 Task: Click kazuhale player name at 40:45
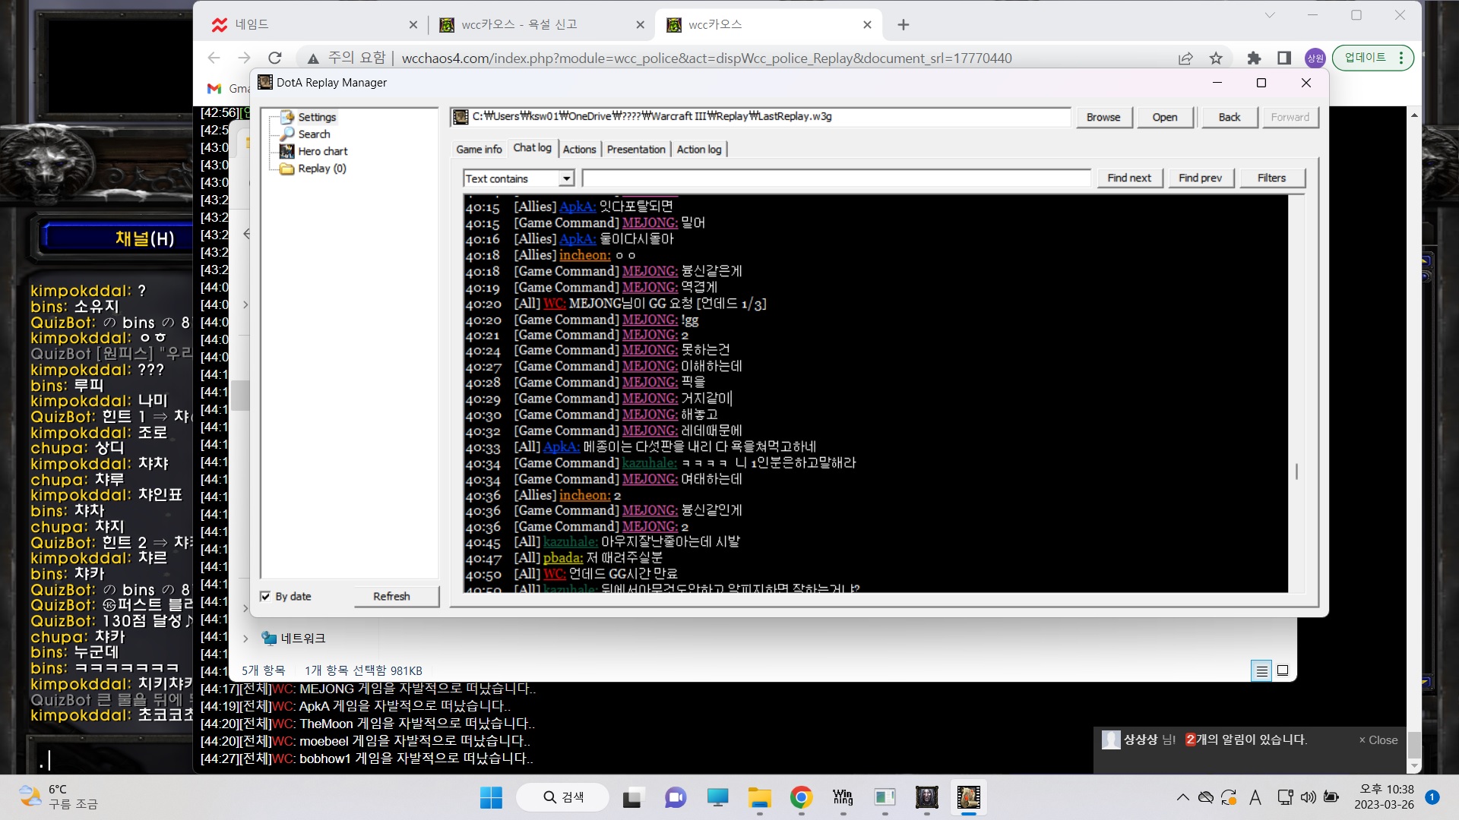coord(571,541)
